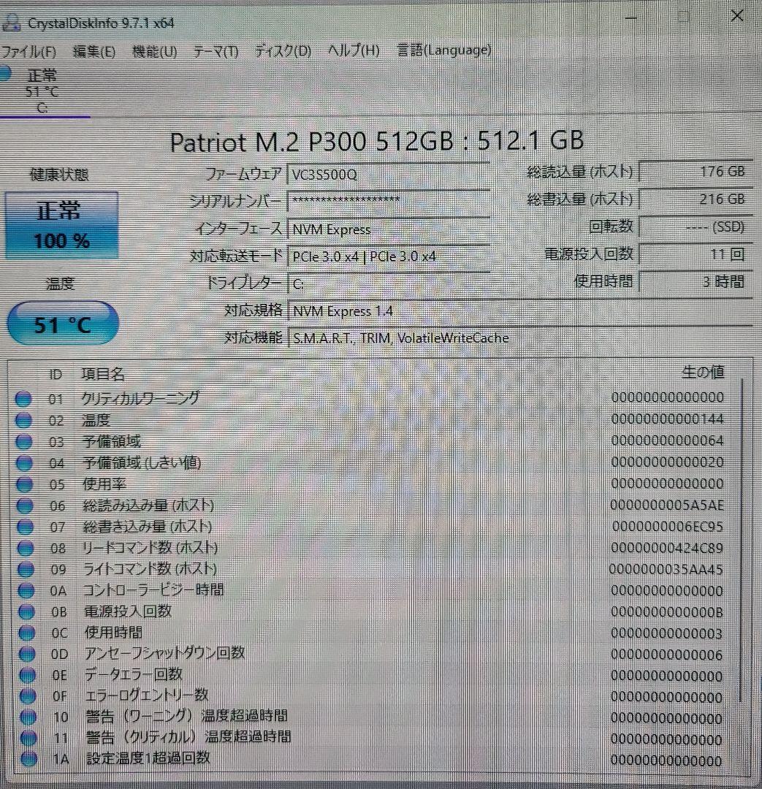Click the CrystalDiskInfo application icon in title bar
Screen dimensions: 762x789
coord(11,23)
